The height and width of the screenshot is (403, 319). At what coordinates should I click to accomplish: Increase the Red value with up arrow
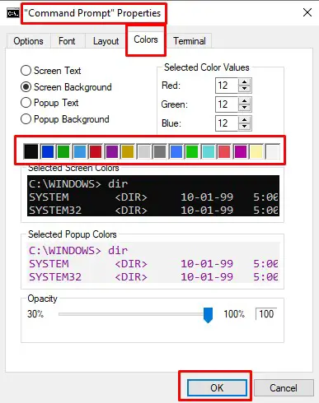244,82
